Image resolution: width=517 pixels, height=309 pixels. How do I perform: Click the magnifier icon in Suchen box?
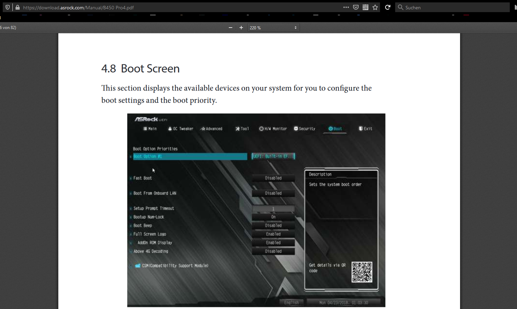pos(400,7)
